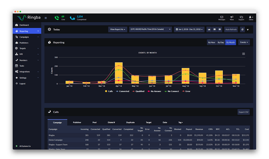The image size is (269, 159).
Task: Click the refresh icon next to Auto Refresh
Action: click(242, 29)
